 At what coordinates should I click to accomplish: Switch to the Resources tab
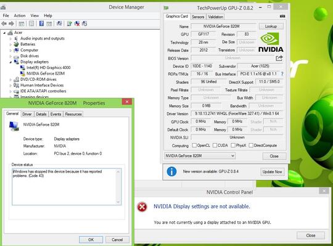73,114
